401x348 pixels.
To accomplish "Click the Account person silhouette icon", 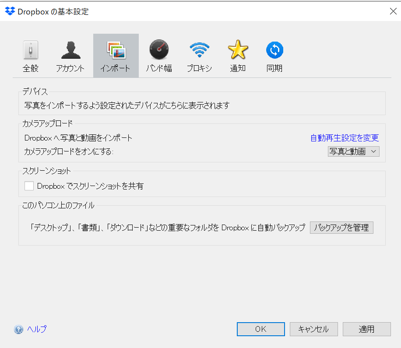I will (x=70, y=50).
